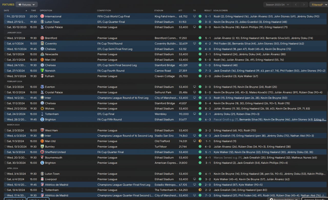328x200 pixels.
Task: Sort by the Opposition column header
Action: click(x=46, y=10)
